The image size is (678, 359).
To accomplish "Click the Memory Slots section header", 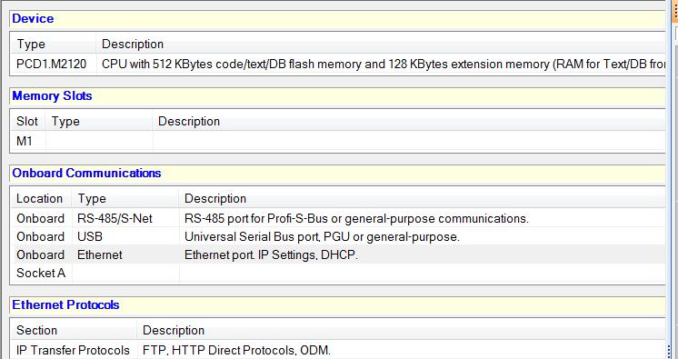I will click(x=337, y=95).
